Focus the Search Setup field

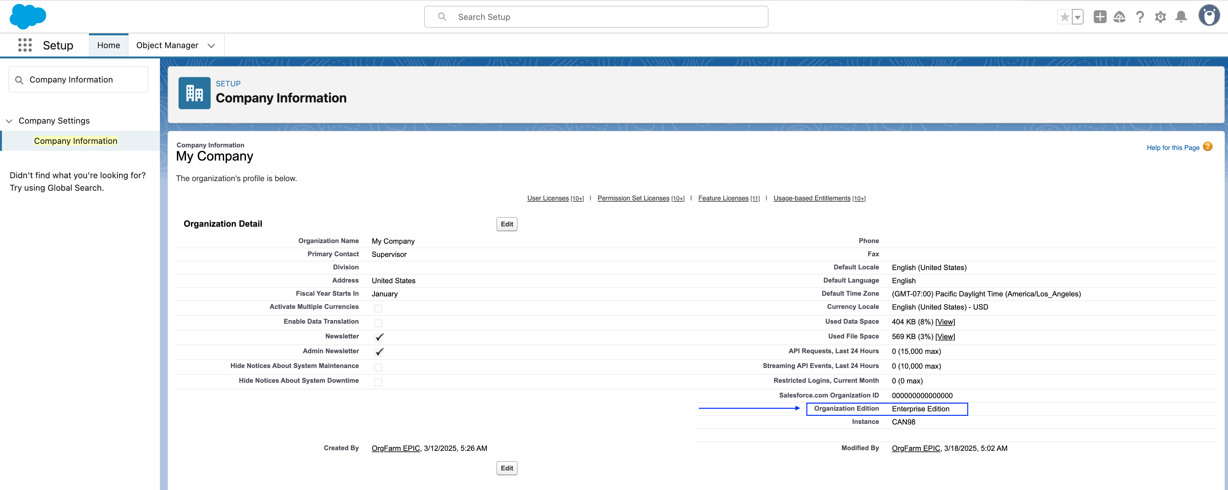(x=596, y=17)
